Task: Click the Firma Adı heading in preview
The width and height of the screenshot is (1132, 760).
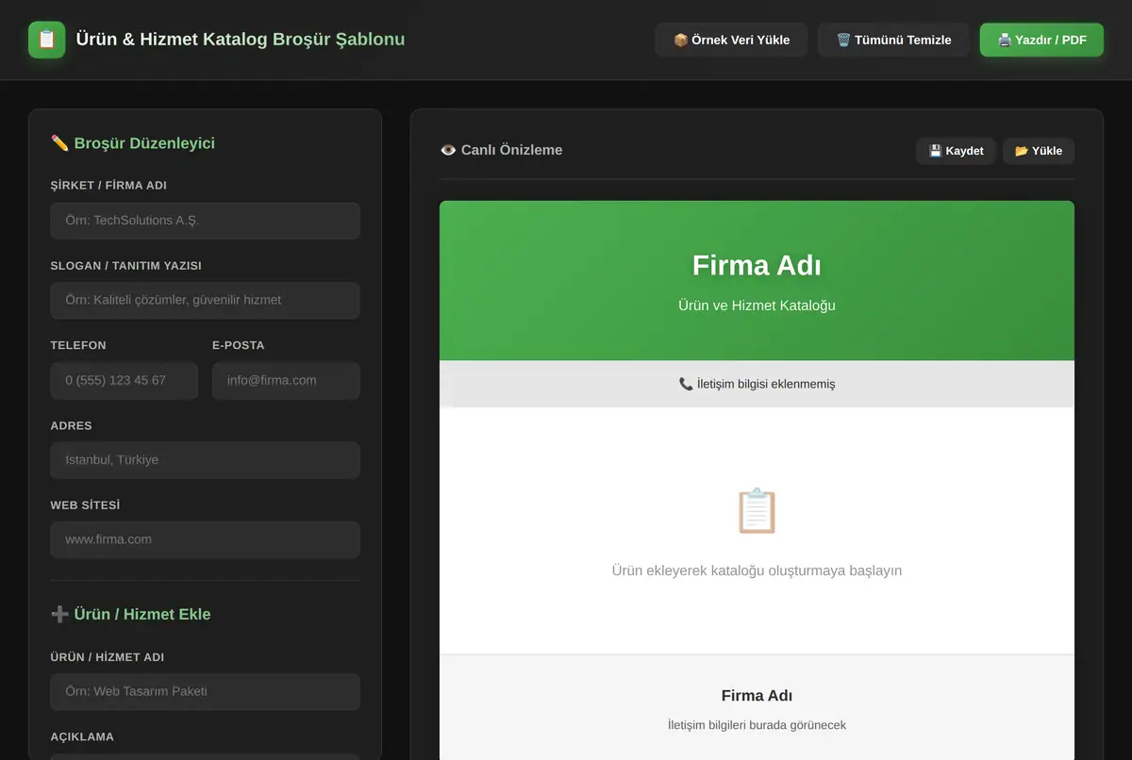Action: click(757, 266)
